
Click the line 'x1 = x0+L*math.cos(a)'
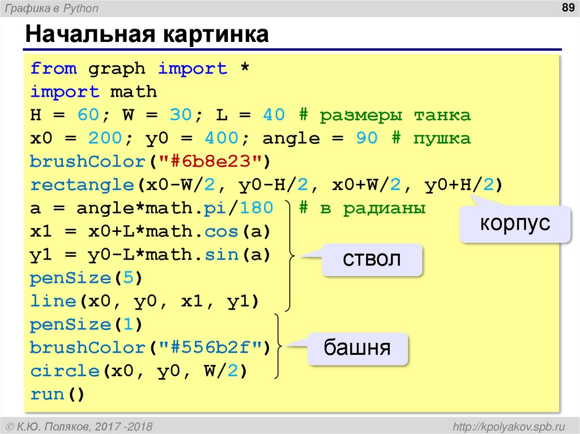pos(150,231)
